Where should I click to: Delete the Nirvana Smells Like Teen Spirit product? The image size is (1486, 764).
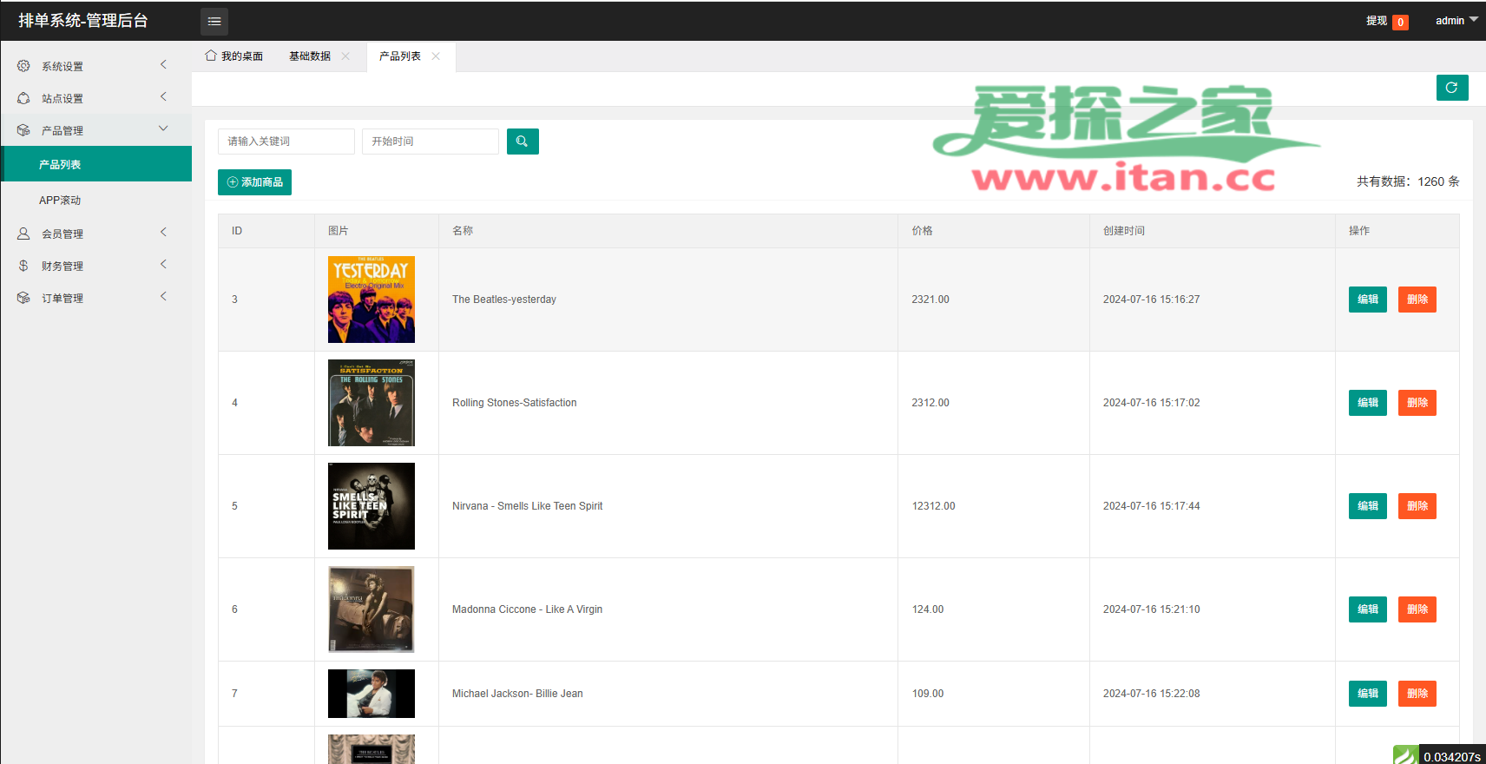pos(1417,506)
